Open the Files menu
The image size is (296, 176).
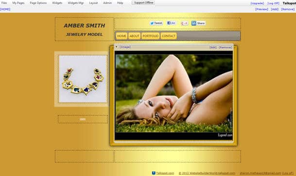[4, 3]
